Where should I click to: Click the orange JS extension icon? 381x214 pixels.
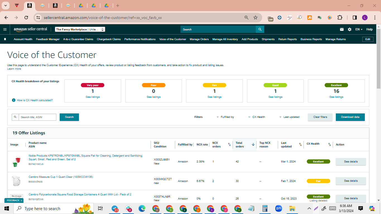310,18
